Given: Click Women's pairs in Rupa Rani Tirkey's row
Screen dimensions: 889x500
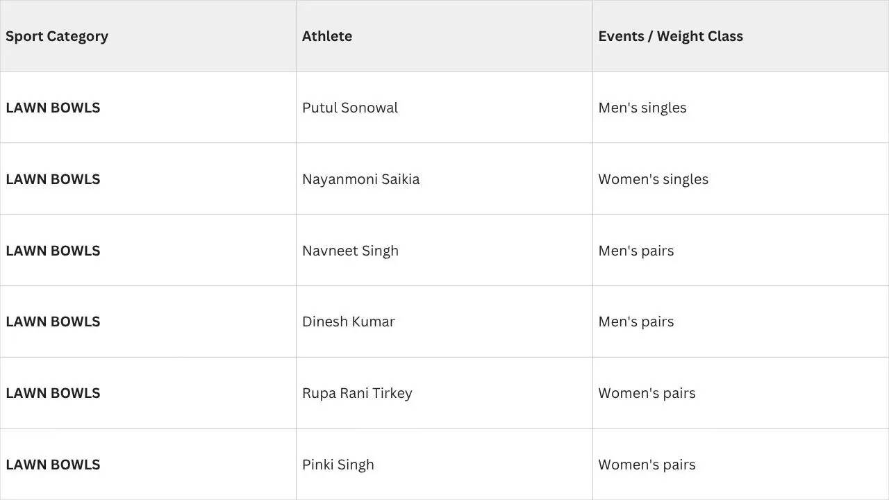Looking at the screenshot, I should coord(740,393).
